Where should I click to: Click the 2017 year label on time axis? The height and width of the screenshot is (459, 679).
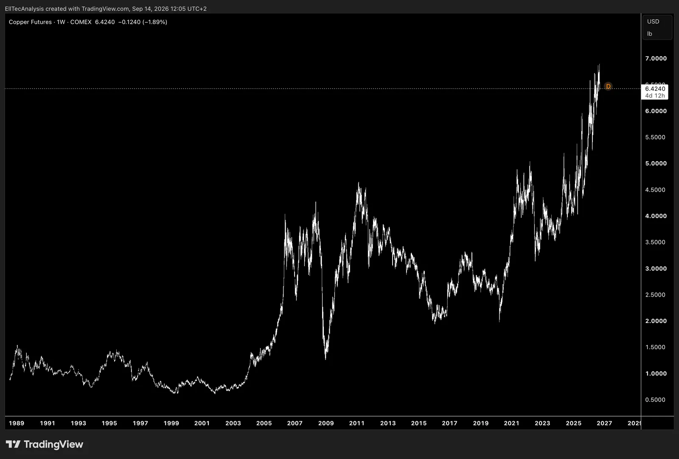click(x=450, y=423)
